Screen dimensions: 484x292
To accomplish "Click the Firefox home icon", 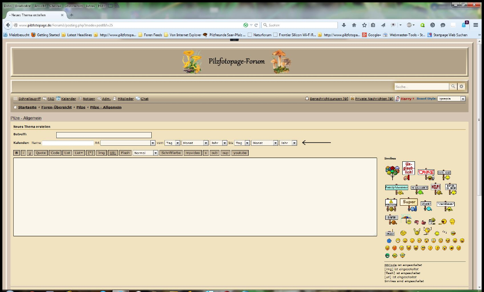I will pos(354,25).
